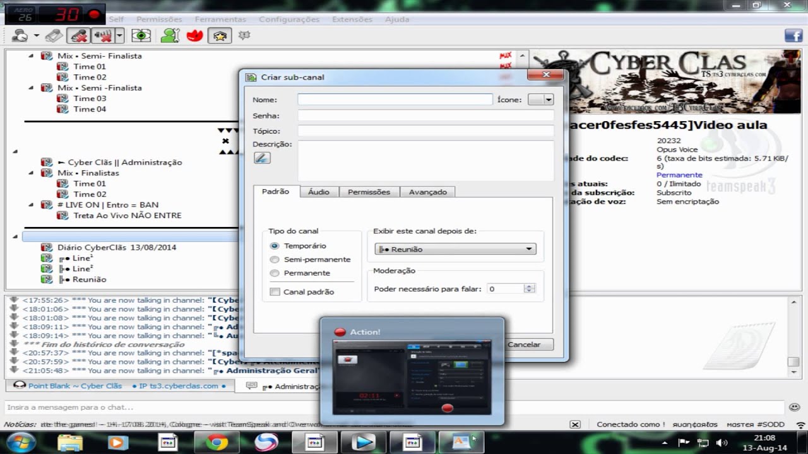
Task: Switch to the Avançado tab
Action: click(x=427, y=192)
